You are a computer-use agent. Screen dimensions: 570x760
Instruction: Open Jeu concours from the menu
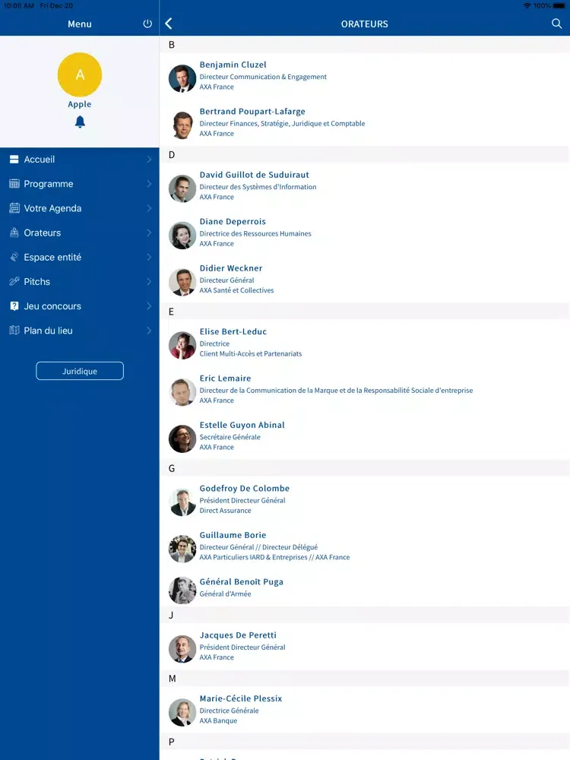click(x=80, y=306)
